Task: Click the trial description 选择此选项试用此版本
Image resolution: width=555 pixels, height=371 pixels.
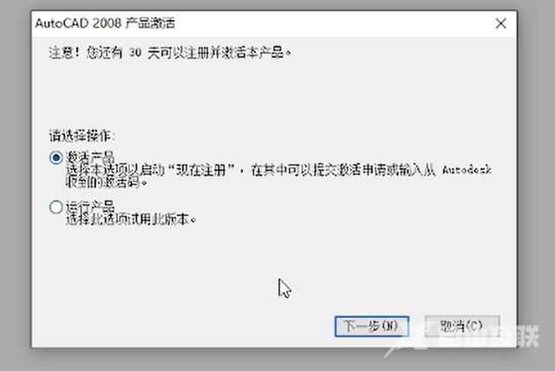Action: [x=131, y=219]
